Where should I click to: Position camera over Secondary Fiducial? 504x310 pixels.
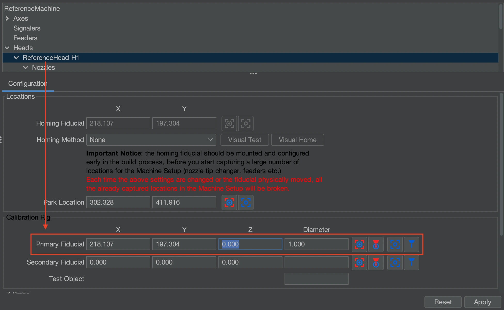[x=395, y=262]
